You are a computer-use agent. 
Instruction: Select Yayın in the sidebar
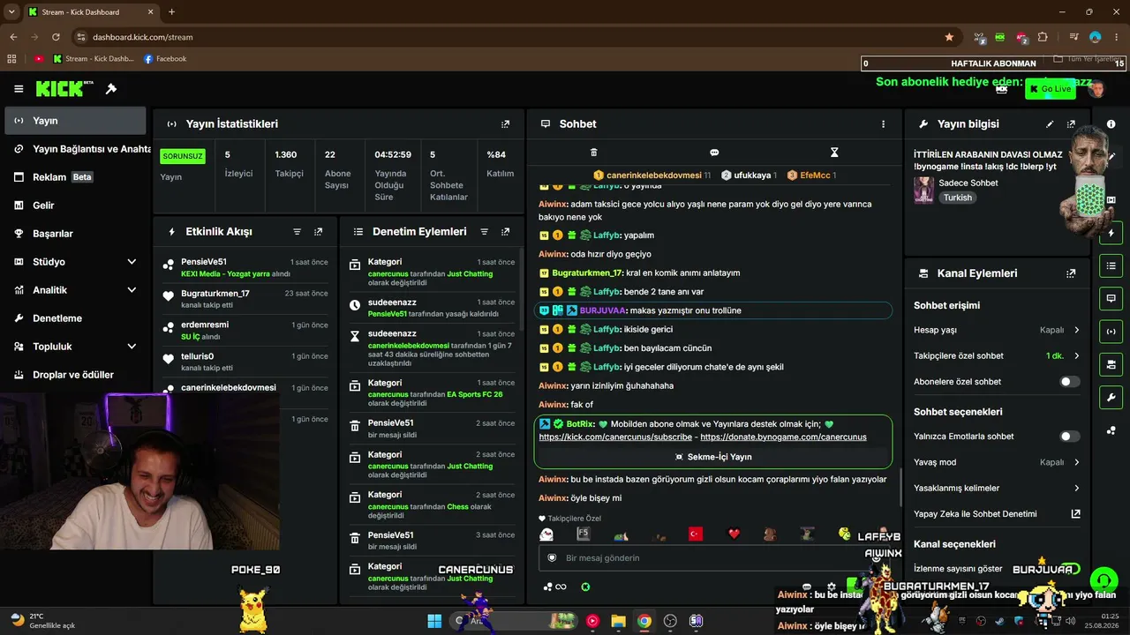(75, 121)
